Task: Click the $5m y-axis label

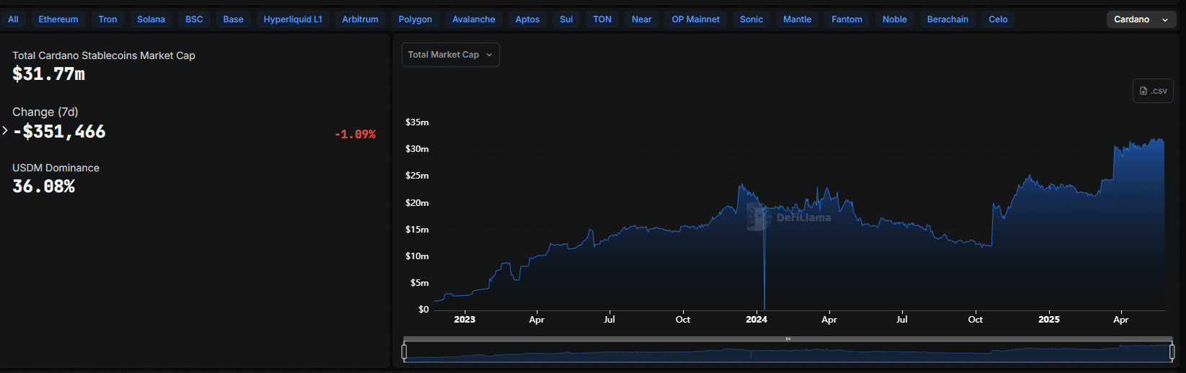Action: click(x=420, y=283)
